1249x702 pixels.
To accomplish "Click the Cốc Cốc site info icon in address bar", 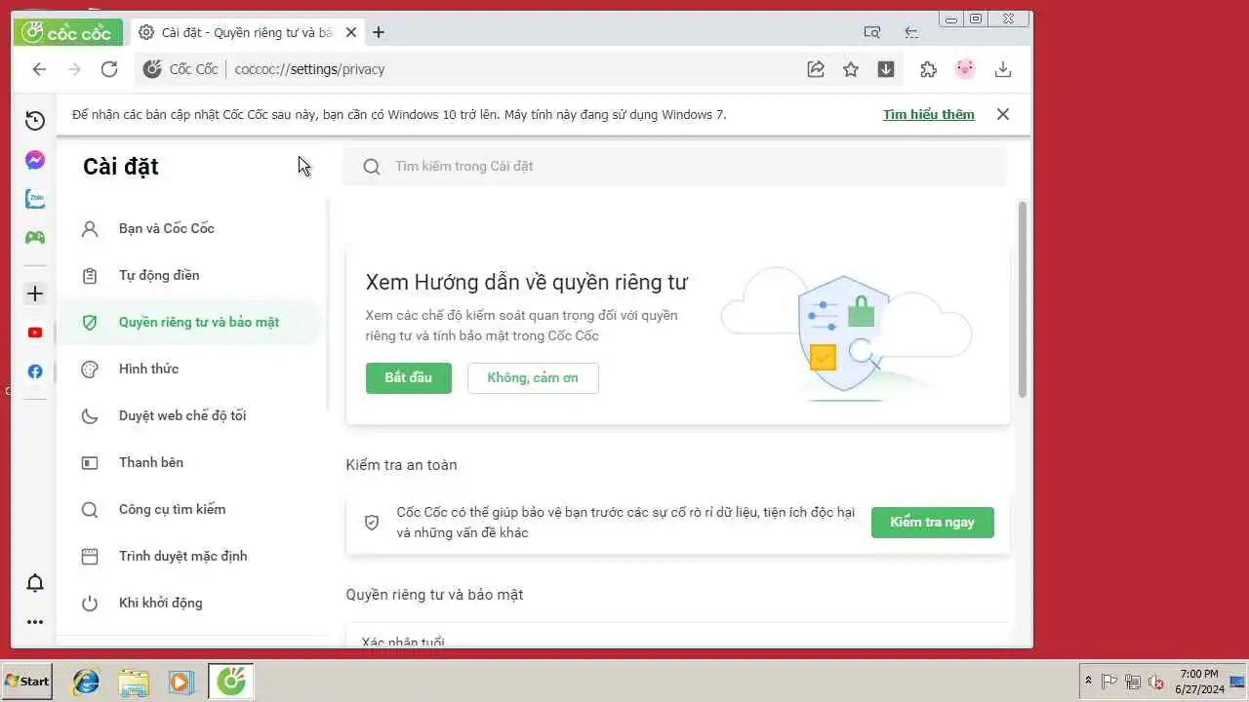I will coord(152,69).
